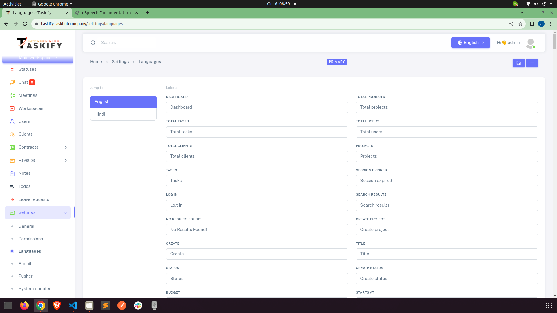The width and height of the screenshot is (557, 313).
Task: Click the Total tasks label field
Action: click(256, 132)
